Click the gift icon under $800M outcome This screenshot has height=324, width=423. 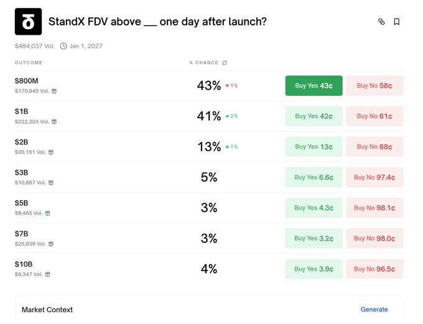coord(54,91)
